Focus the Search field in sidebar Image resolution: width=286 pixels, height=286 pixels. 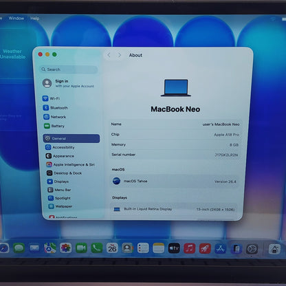click(69, 69)
